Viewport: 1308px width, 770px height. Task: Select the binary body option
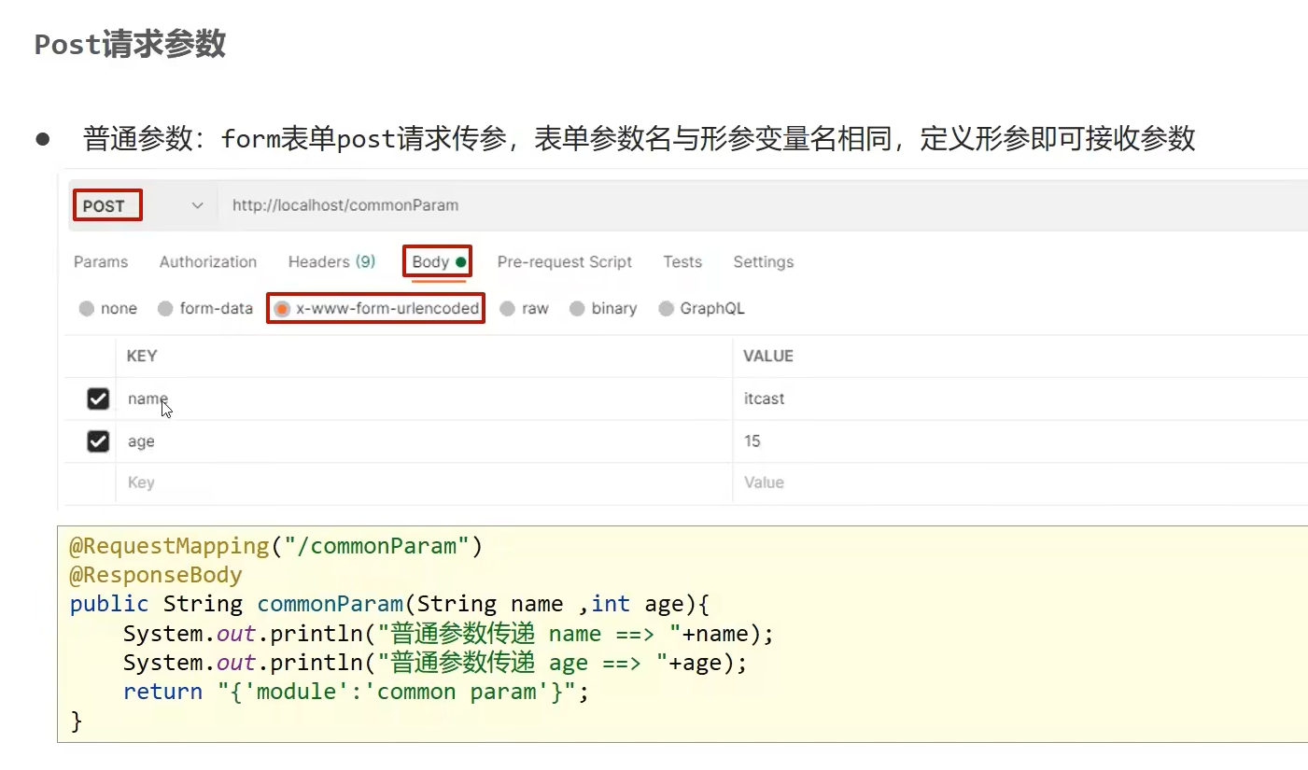pos(577,309)
